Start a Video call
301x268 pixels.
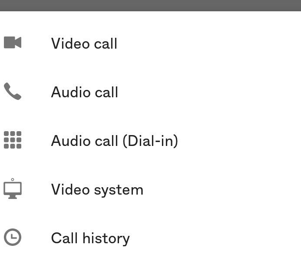[x=84, y=43]
